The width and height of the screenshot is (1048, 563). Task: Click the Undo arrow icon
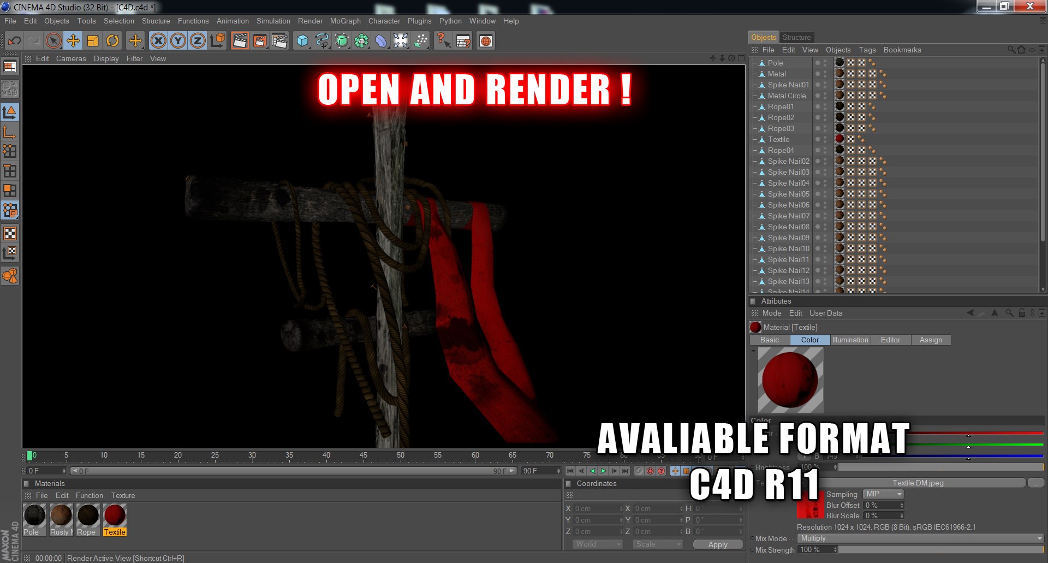coord(15,40)
